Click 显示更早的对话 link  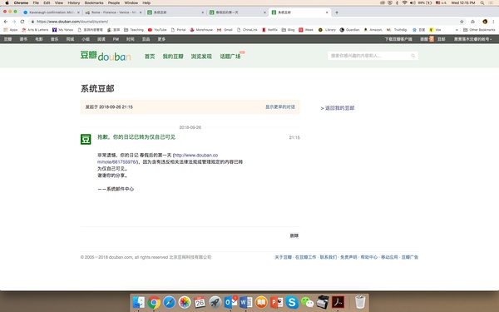click(280, 107)
